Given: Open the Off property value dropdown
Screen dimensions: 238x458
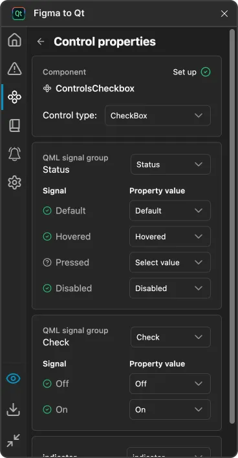Looking at the screenshot, I should pos(170,384).
